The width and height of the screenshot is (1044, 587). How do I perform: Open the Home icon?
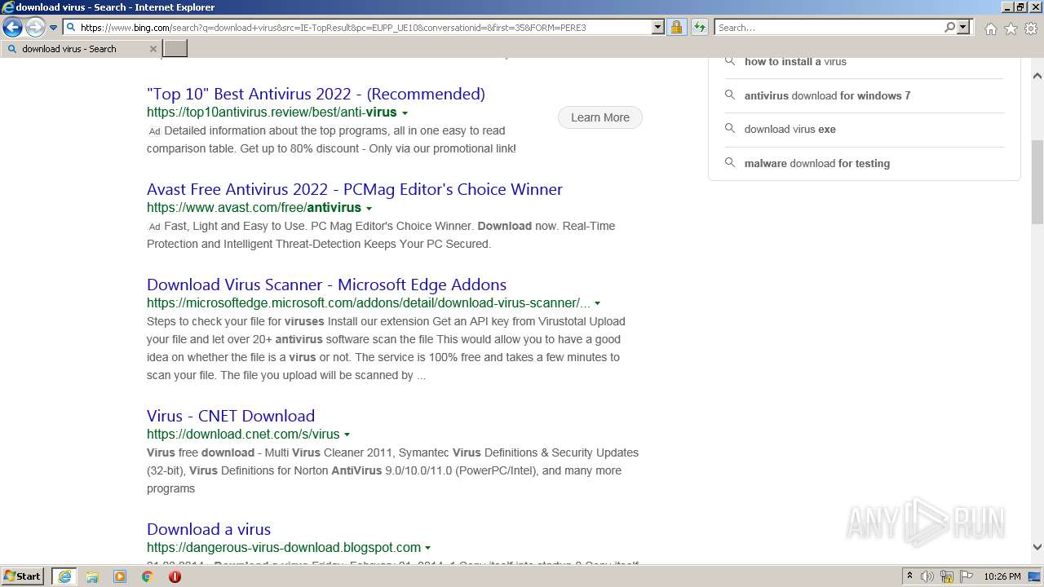click(990, 29)
